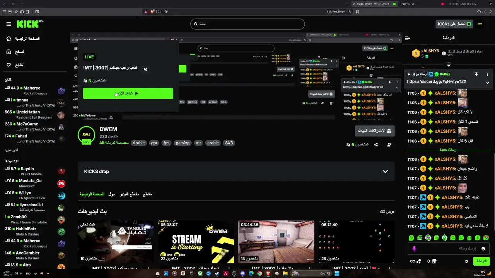This screenshot has width=495, height=278.
Task: Click the View All link
Action: coord(387,212)
